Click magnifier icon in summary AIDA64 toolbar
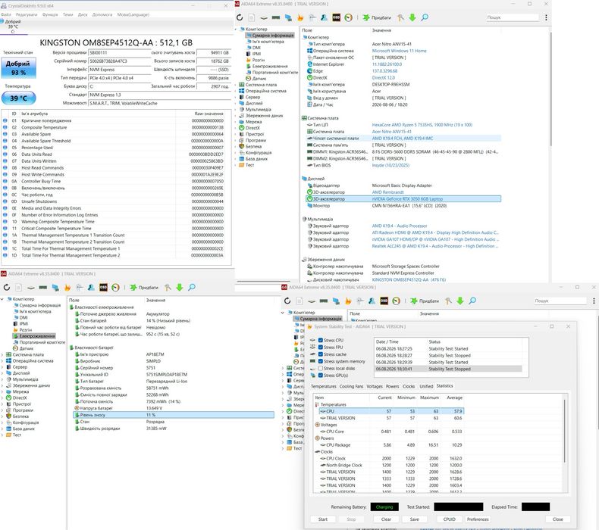The width and height of the screenshot is (599, 530). (x=425, y=17)
